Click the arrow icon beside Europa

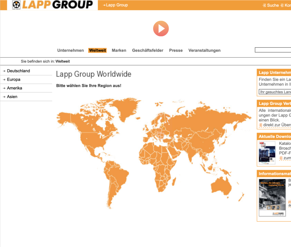(x=4, y=80)
